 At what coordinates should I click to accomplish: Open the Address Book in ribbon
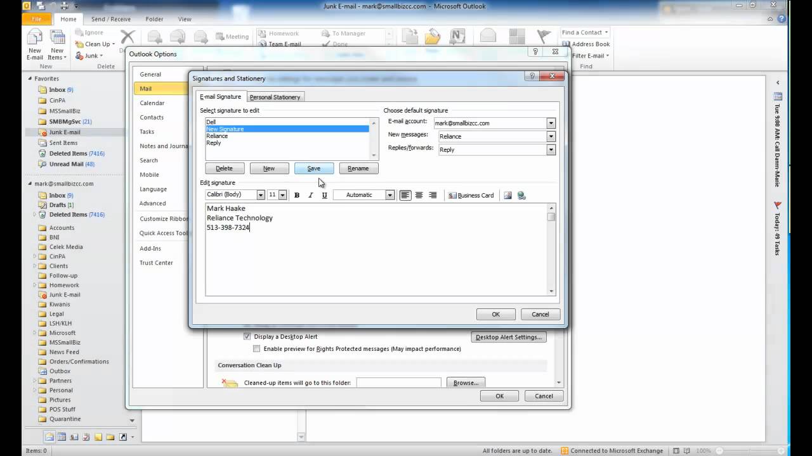(x=586, y=44)
